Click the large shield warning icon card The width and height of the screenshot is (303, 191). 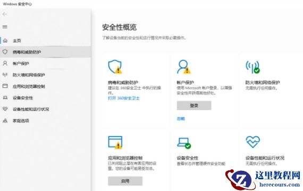pos(115,67)
